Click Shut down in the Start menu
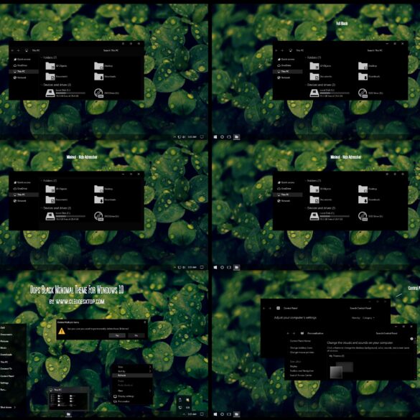 click(6, 407)
